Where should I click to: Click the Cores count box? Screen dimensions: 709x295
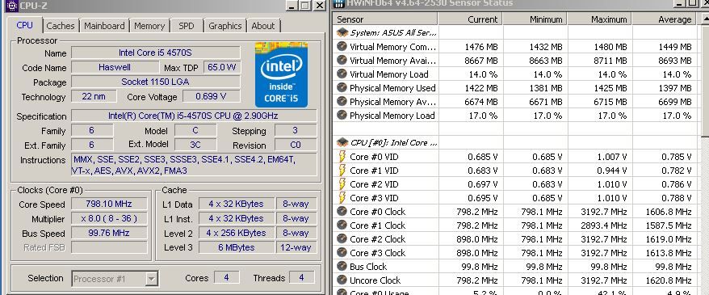coord(227,277)
